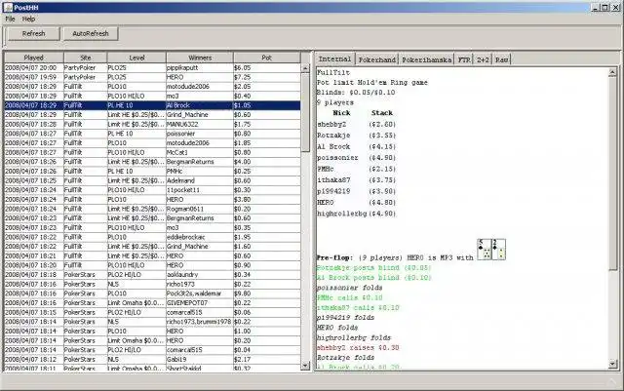Image resolution: width=624 pixels, height=391 pixels.
Task: Click the 5 of spades card icon
Action: pyautogui.click(x=485, y=250)
